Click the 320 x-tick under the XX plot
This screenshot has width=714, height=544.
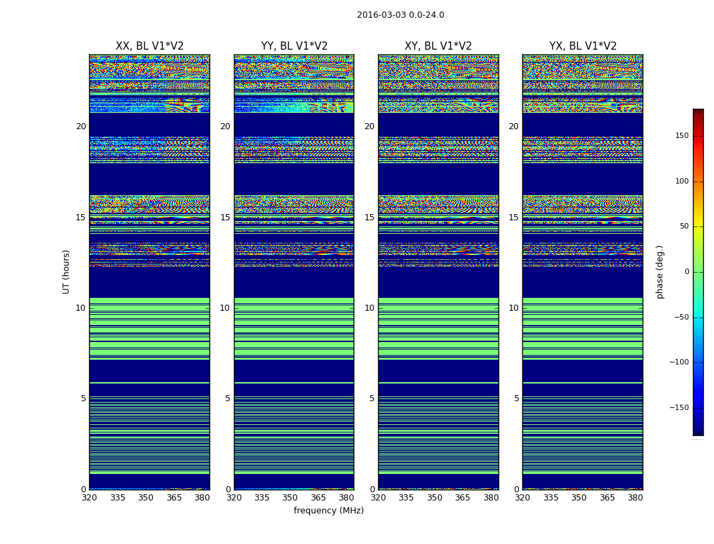[89, 498]
